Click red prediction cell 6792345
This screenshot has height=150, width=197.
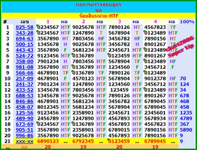point(83,141)
